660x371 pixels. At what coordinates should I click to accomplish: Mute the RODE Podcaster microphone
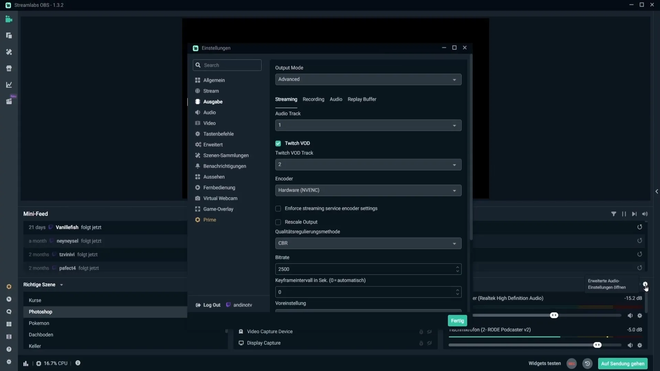point(630,346)
